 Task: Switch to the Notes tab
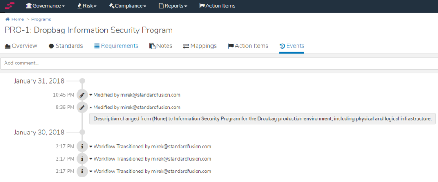coord(161,46)
